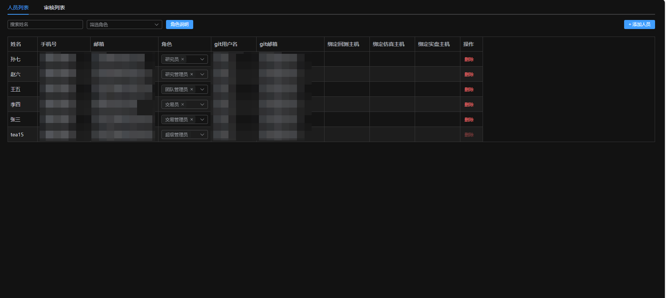
Task: Delete the user 王五
Action: click(x=469, y=89)
